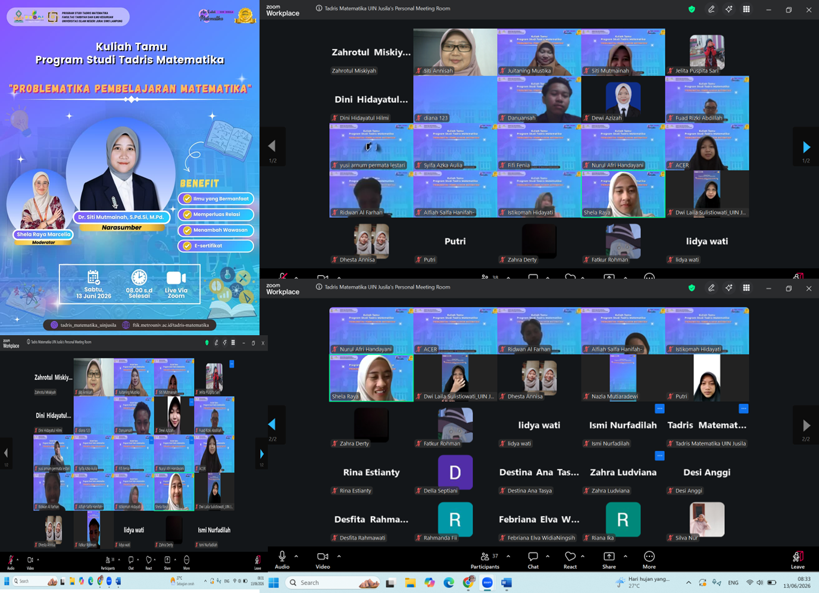Open Word from the larger Windows taskbar
The image size is (819, 593).
pos(507,582)
